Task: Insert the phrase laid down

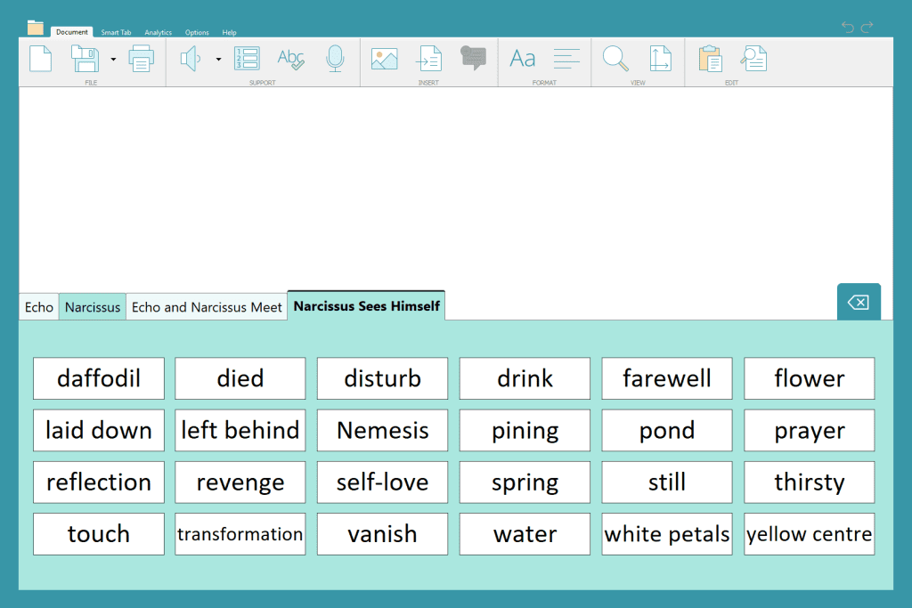Action: click(x=99, y=430)
